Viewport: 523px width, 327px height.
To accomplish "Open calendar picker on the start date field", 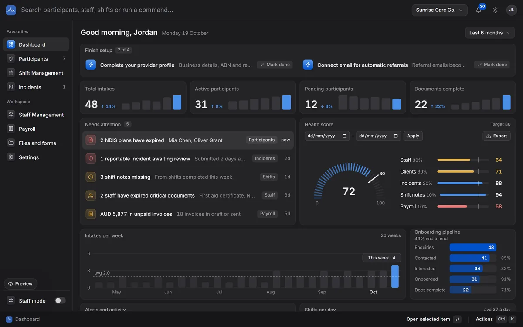I will click(345, 136).
